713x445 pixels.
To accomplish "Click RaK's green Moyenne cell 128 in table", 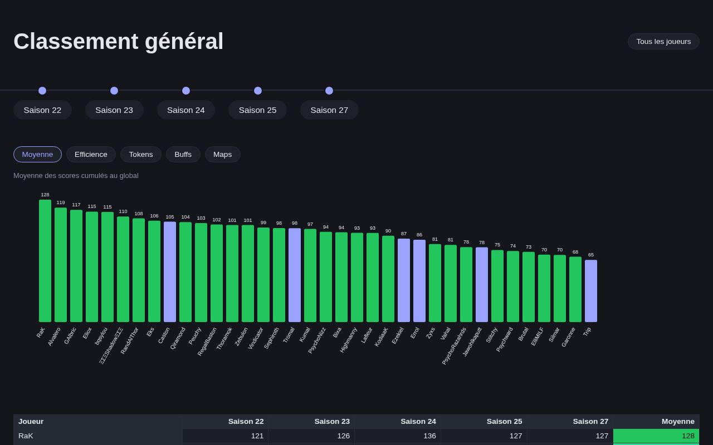I will [656, 436].
